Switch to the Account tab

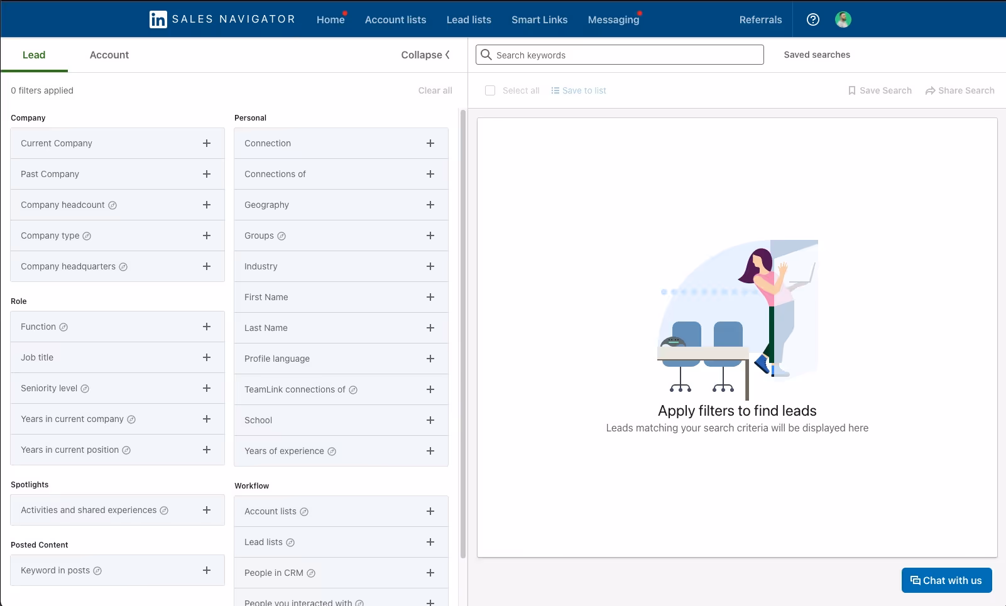tap(109, 55)
